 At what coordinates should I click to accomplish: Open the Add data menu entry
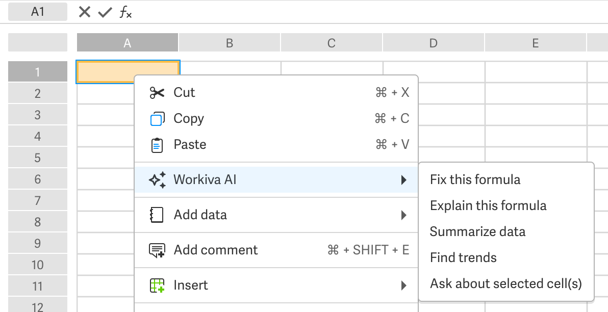point(276,215)
